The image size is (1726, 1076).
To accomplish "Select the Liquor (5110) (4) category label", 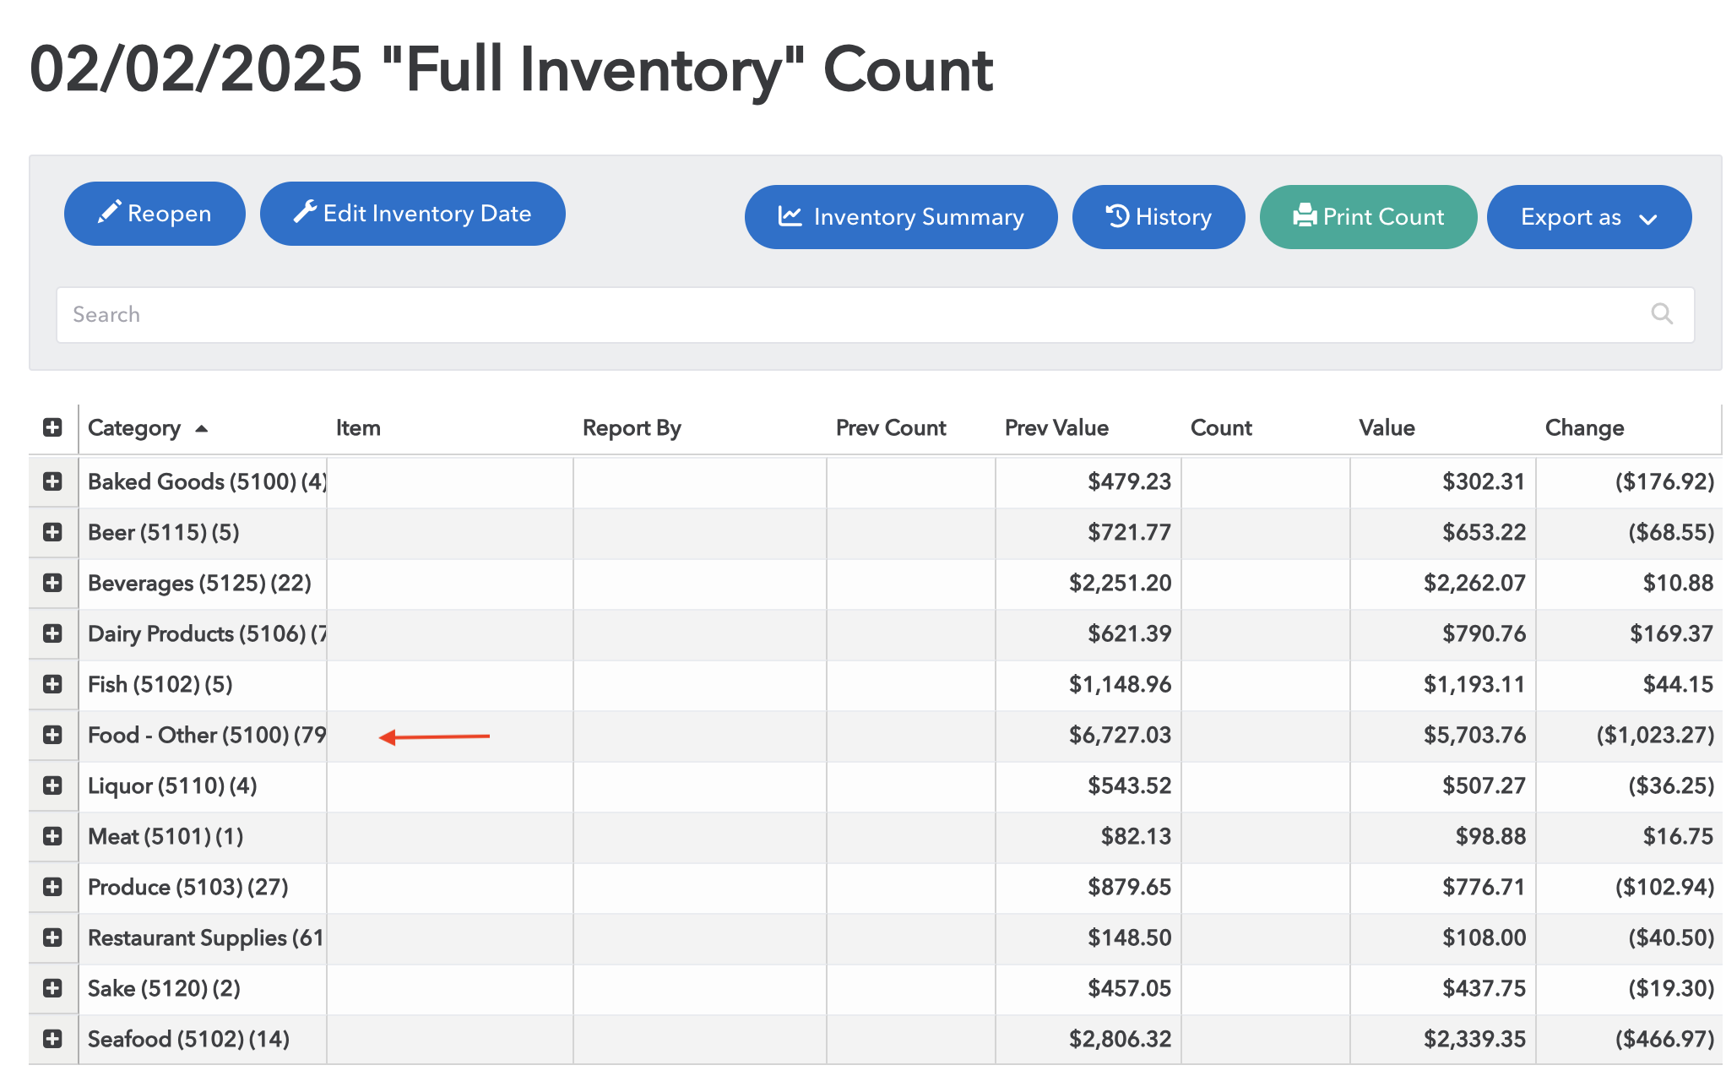I will [172, 785].
